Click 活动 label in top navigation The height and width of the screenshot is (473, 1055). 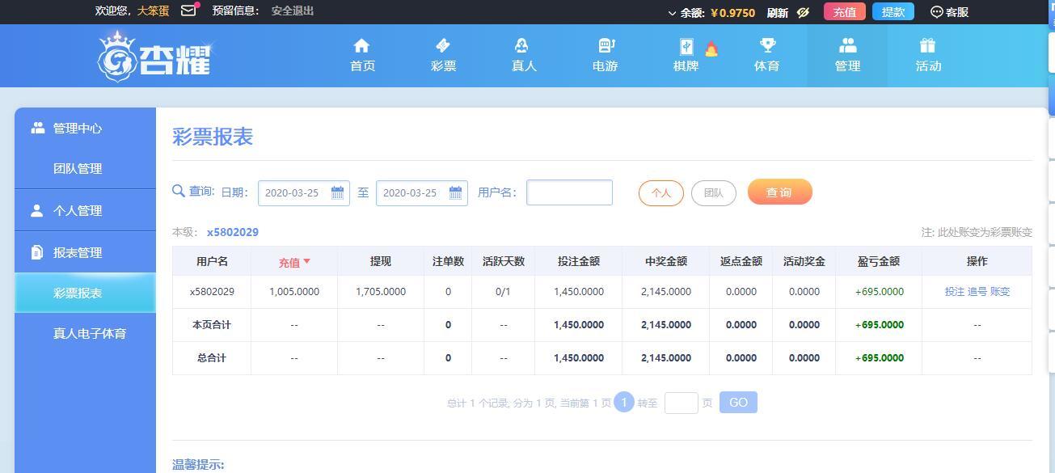pos(928,66)
